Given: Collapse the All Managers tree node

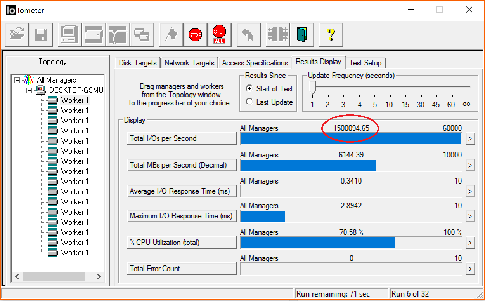Looking at the screenshot, I should [x=17, y=80].
